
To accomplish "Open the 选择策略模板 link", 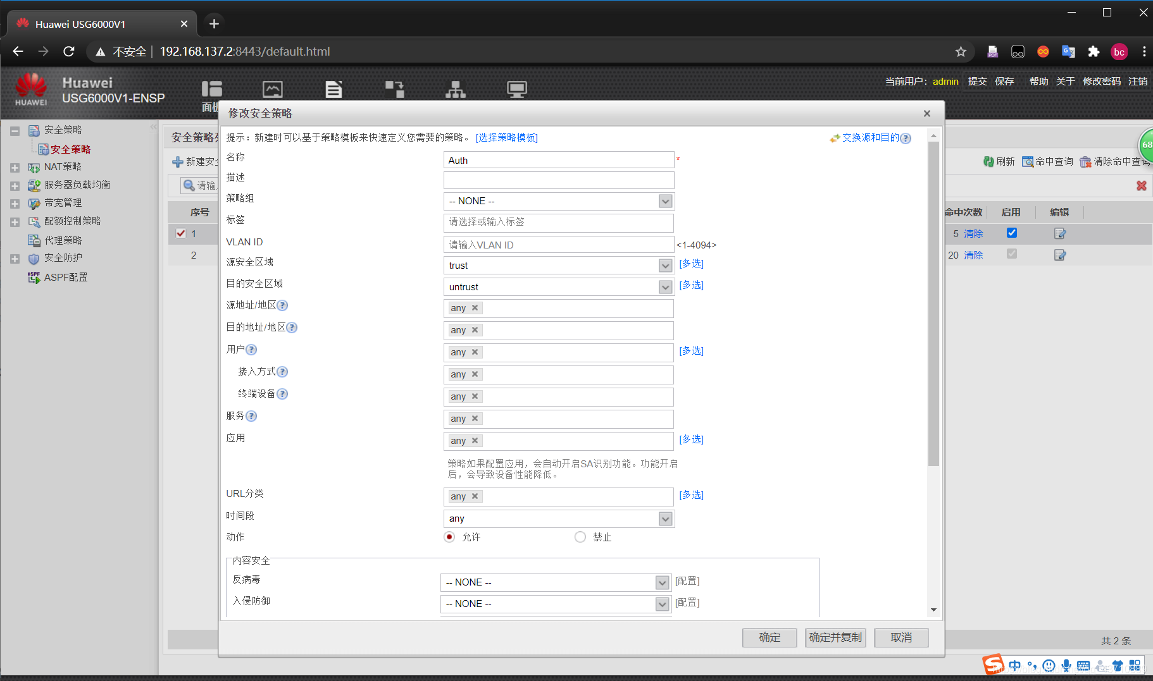I will (x=507, y=138).
